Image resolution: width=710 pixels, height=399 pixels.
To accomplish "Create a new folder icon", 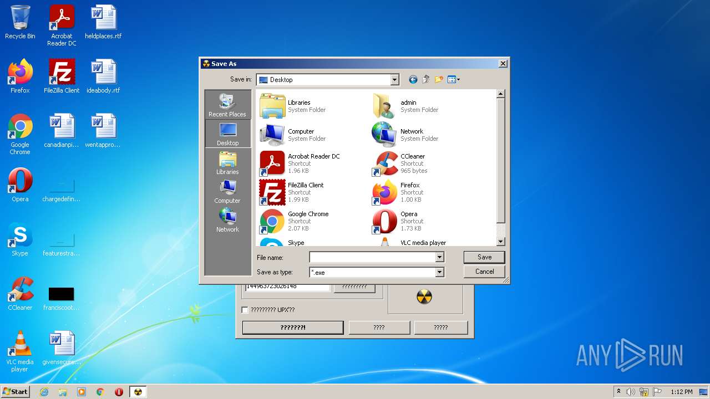I will 439,80.
